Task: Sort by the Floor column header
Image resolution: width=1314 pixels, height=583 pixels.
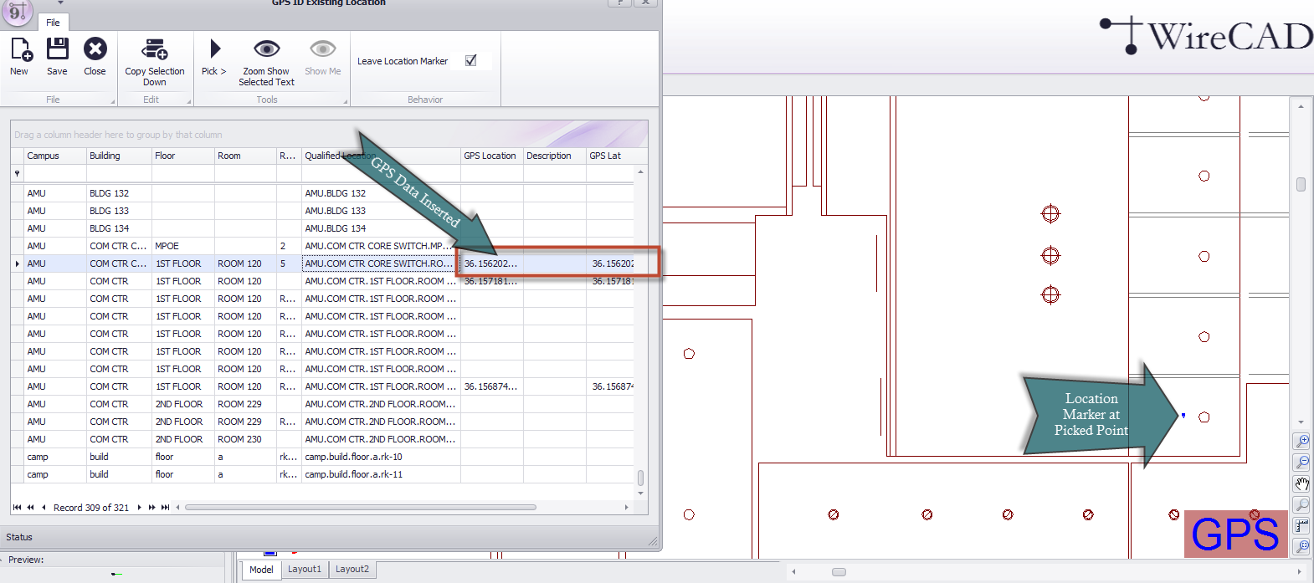Action: pyautogui.click(x=182, y=156)
